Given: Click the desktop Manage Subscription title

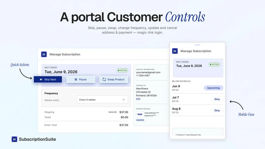Looking at the screenshot, I should click(65, 54).
